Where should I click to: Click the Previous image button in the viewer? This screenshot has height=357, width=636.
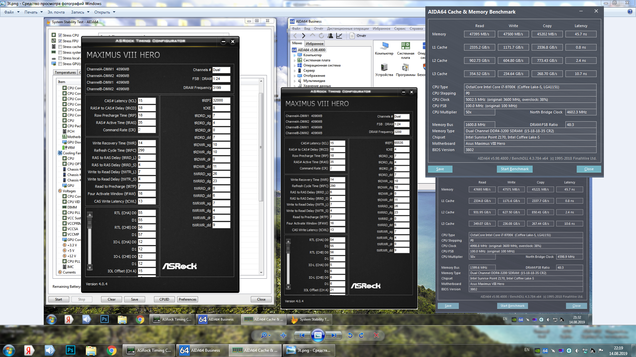coord(302,335)
